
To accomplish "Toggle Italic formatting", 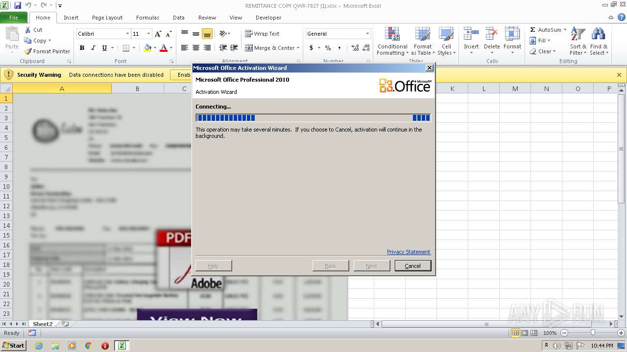I will click(x=93, y=48).
